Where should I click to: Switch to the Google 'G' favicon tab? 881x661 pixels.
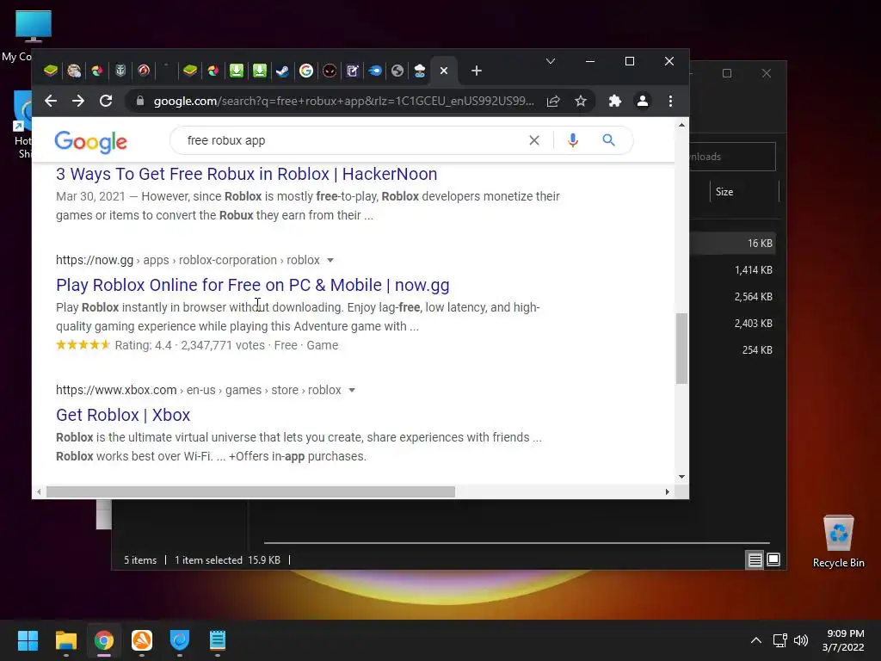click(306, 71)
